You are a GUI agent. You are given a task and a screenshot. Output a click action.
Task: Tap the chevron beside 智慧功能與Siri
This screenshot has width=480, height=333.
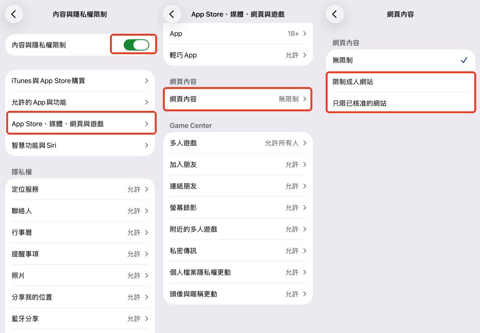pos(147,145)
